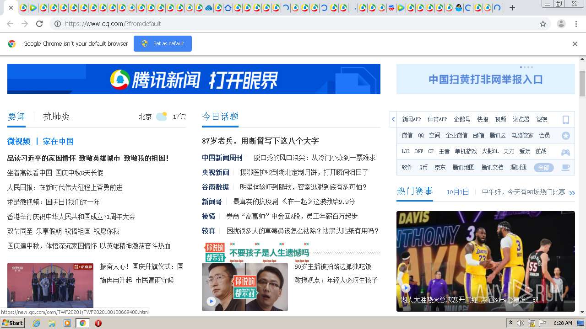Image resolution: width=586 pixels, height=329 pixels.
Task: Close the first browser tab
Action: tap(11, 8)
